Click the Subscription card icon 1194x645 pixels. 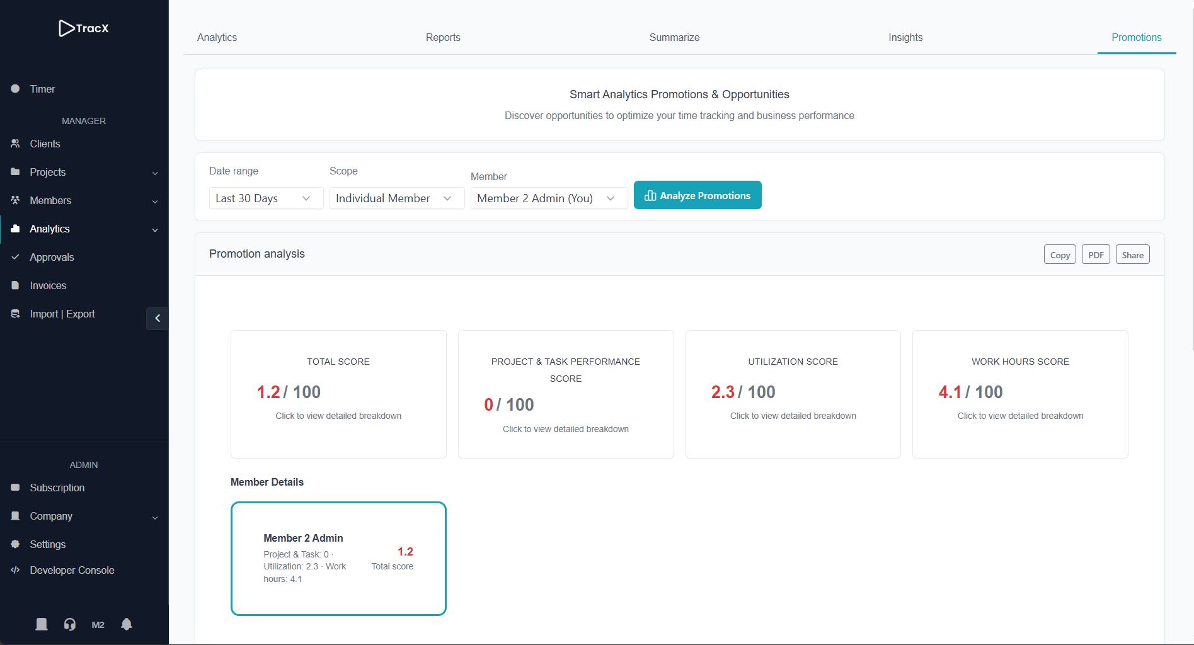pos(15,488)
